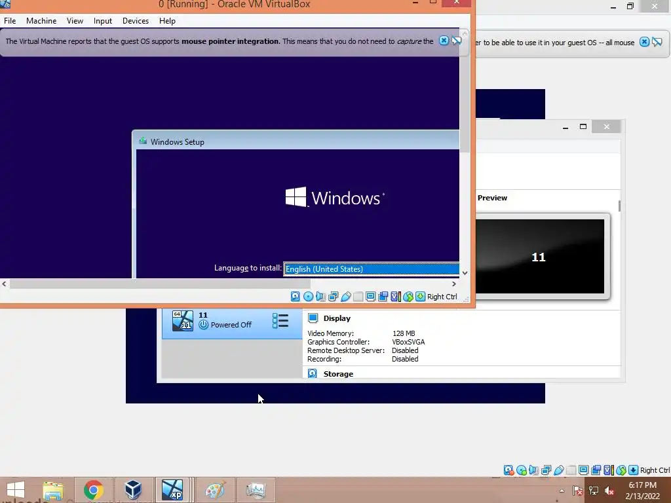
Task: Click the audio indicator in front VM status bar
Action: coord(320,297)
